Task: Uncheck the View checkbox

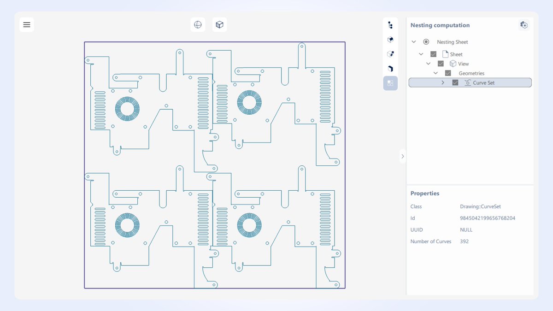Action: pyautogui.click(x=441, y=64)
